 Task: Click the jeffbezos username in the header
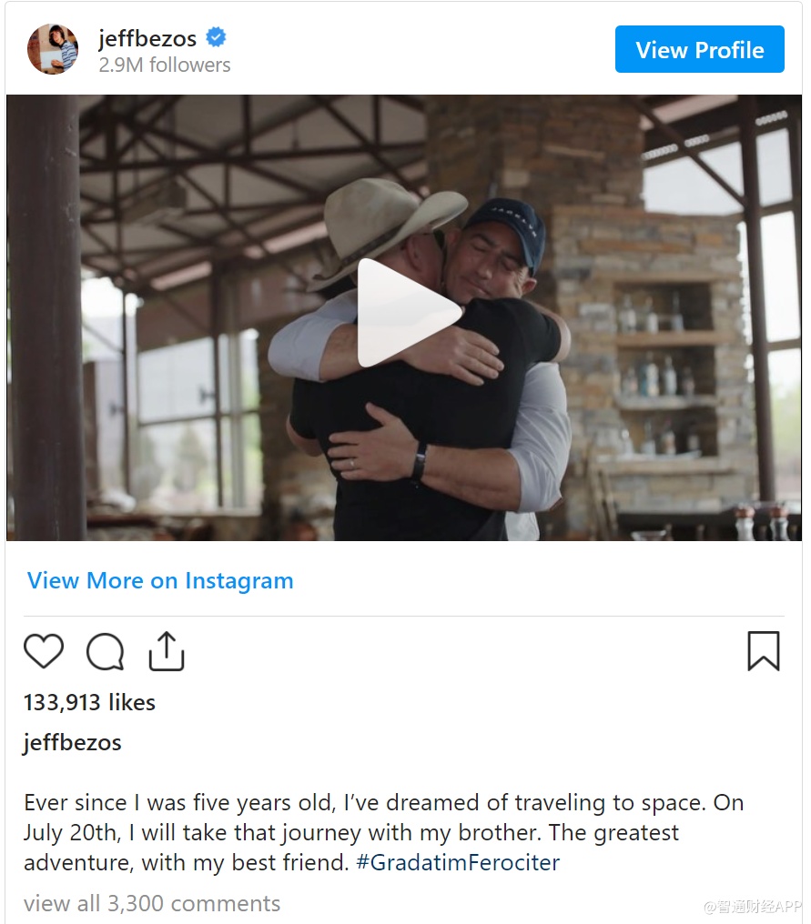149,38
